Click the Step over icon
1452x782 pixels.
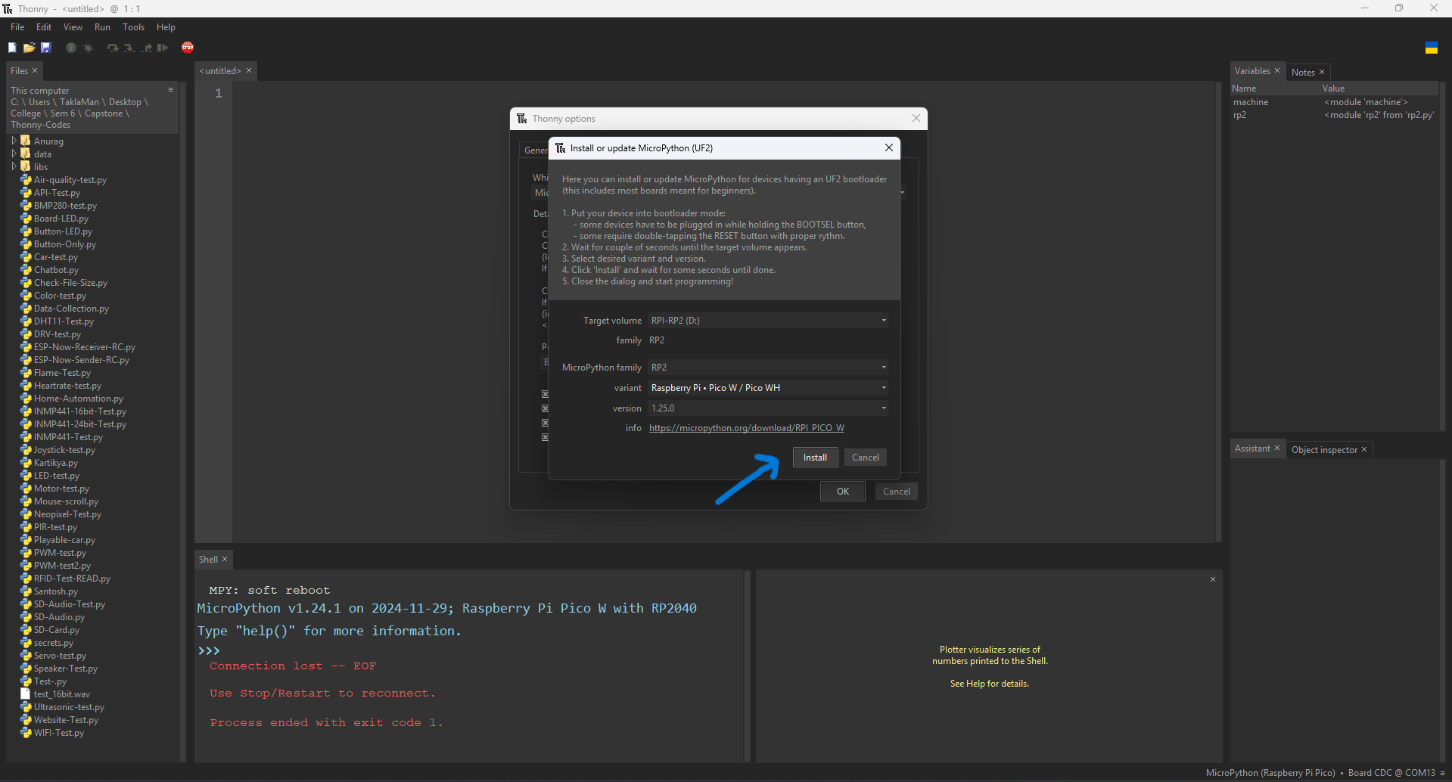[113, 48]
